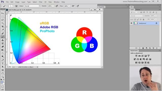Select the Move tool

coord(3,13)
